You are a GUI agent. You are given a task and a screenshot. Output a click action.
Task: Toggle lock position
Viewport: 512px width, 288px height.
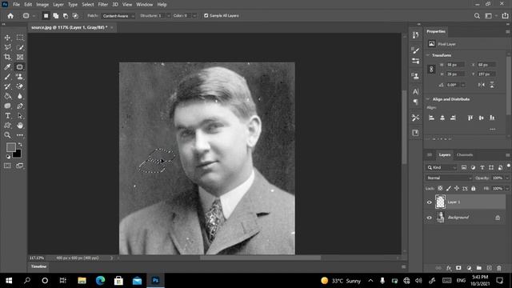(x=457, y=189)
